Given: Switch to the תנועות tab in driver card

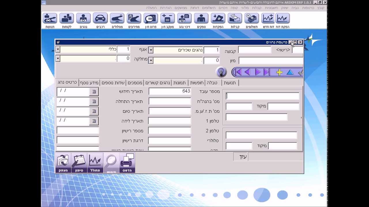Looking at the screenshot, I should (230, 83).
